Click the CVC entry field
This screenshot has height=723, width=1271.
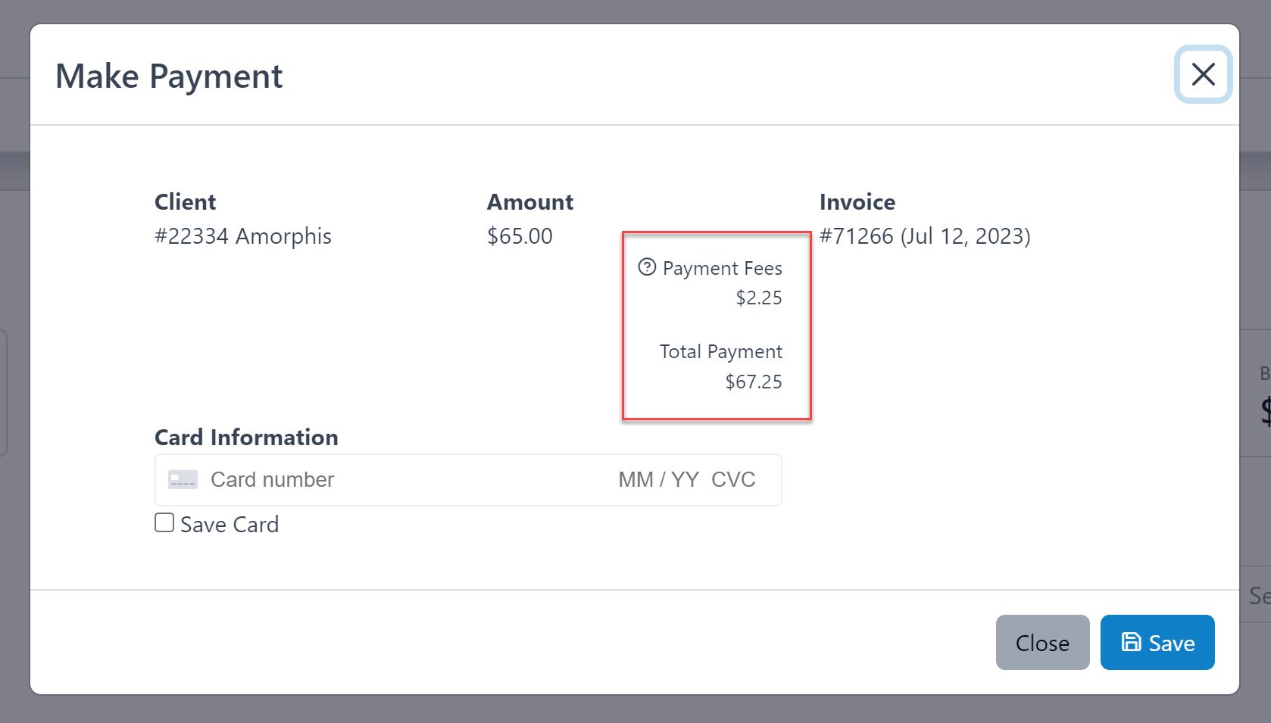732,479
